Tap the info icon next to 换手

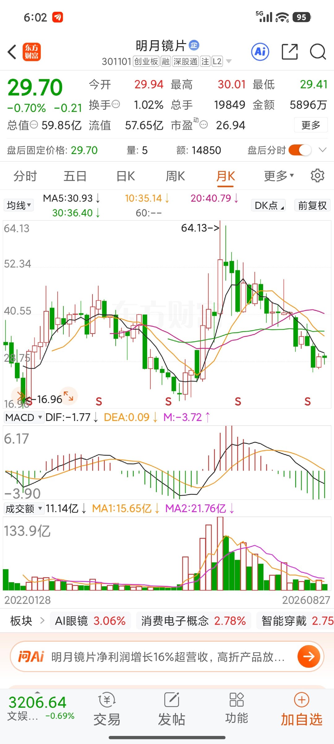pyautogui.click(x=116, y=104)
